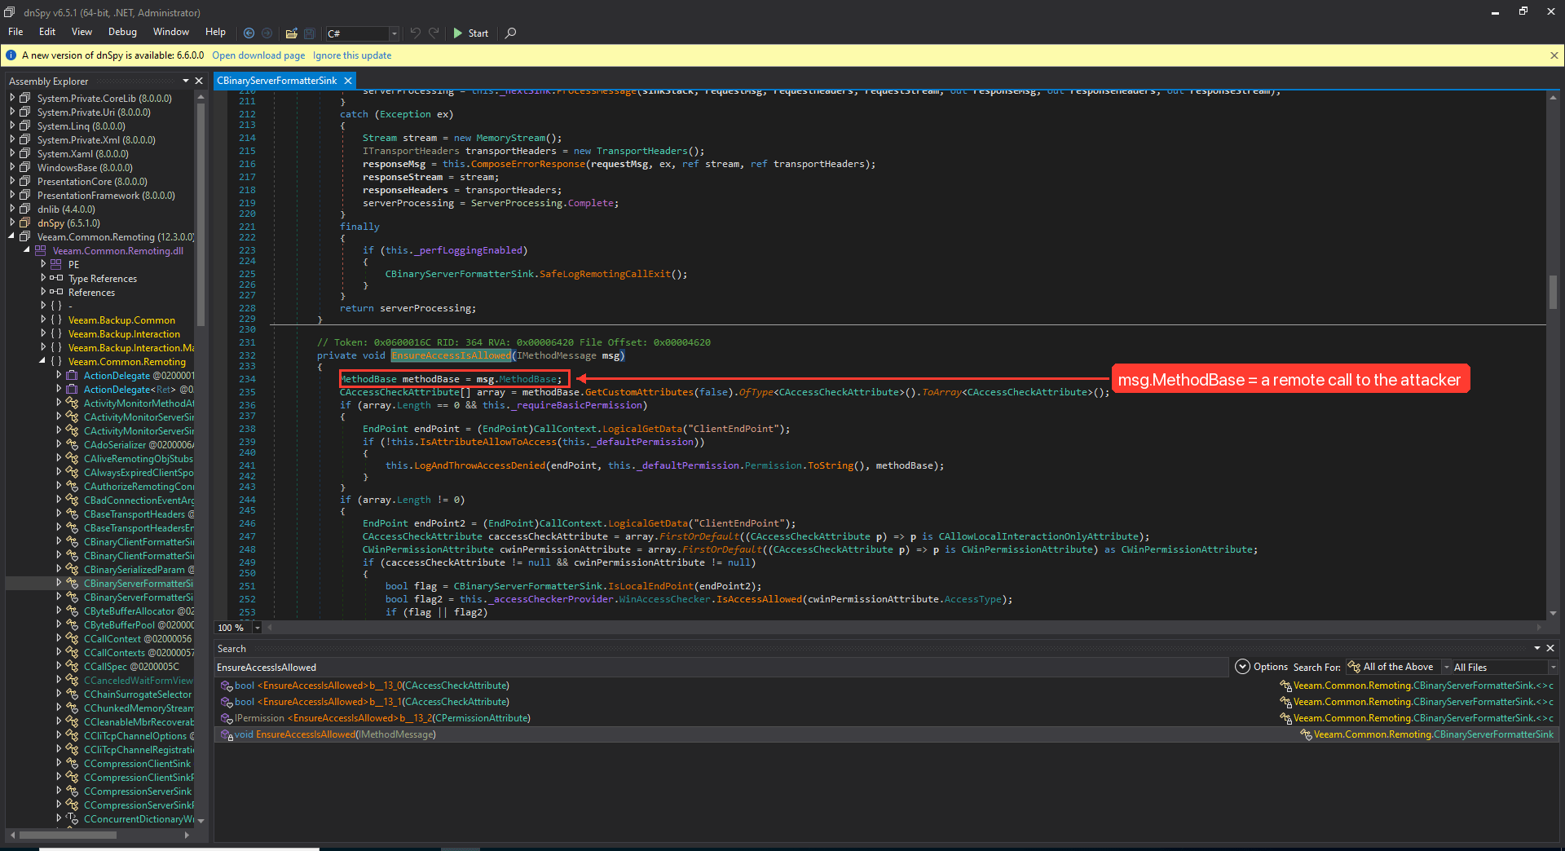This screenshot has width=1565, height=851.
Task: Expand System.Linq assembly node
Action: 12,126
